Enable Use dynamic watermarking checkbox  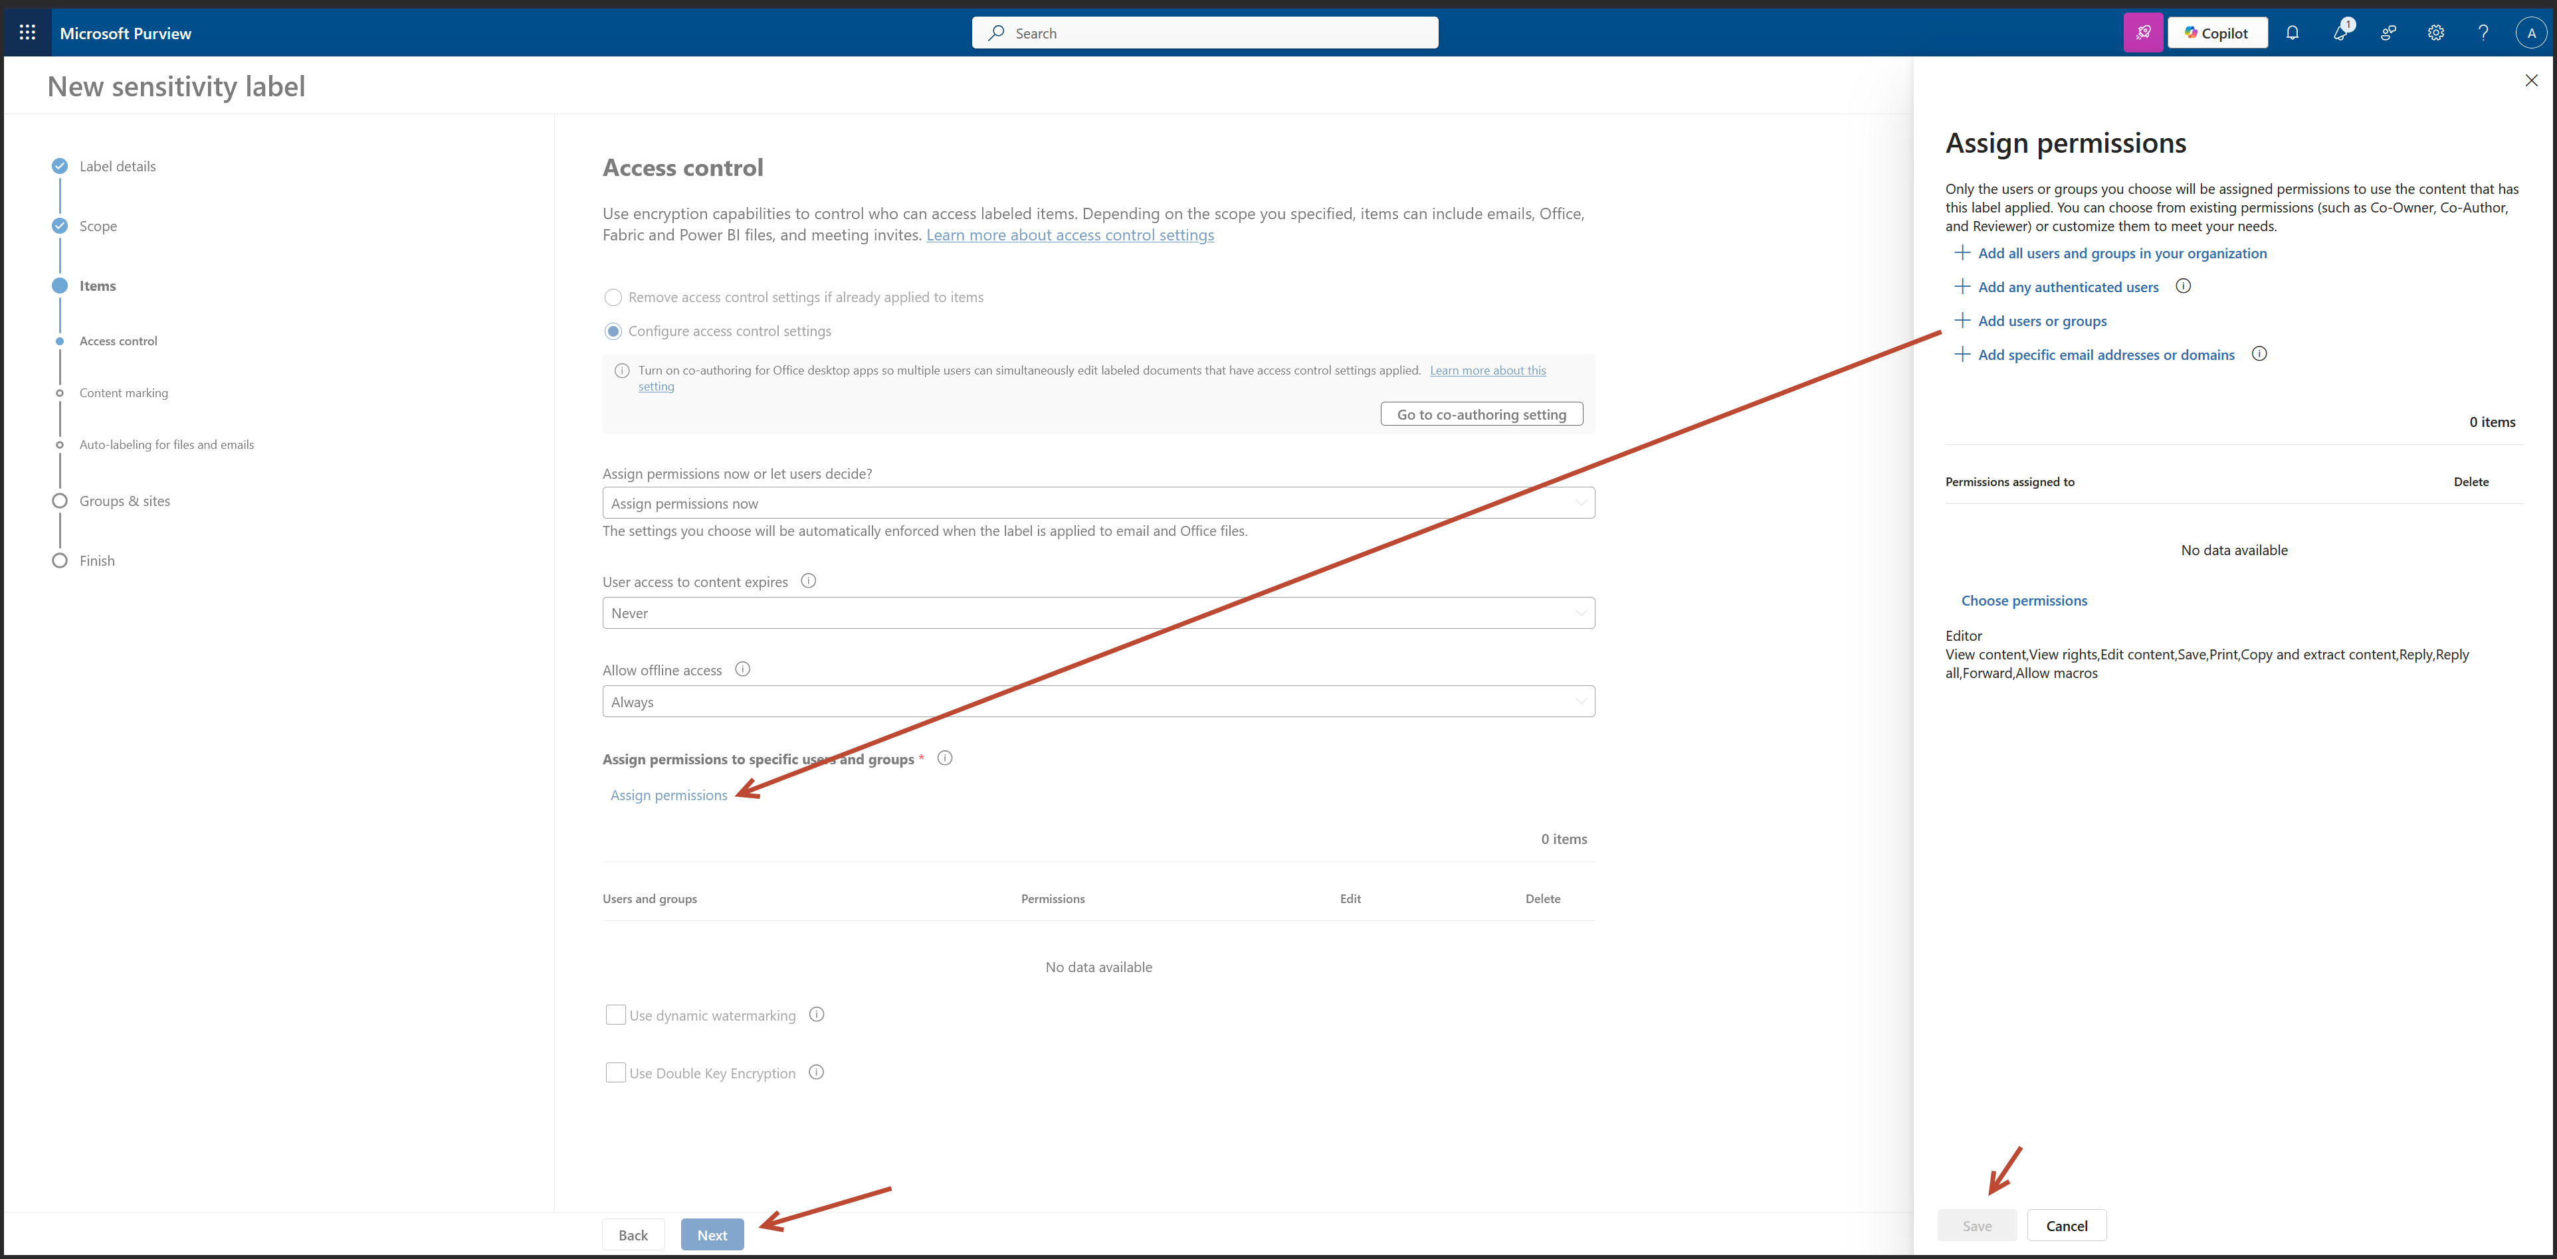(615, 1015)
